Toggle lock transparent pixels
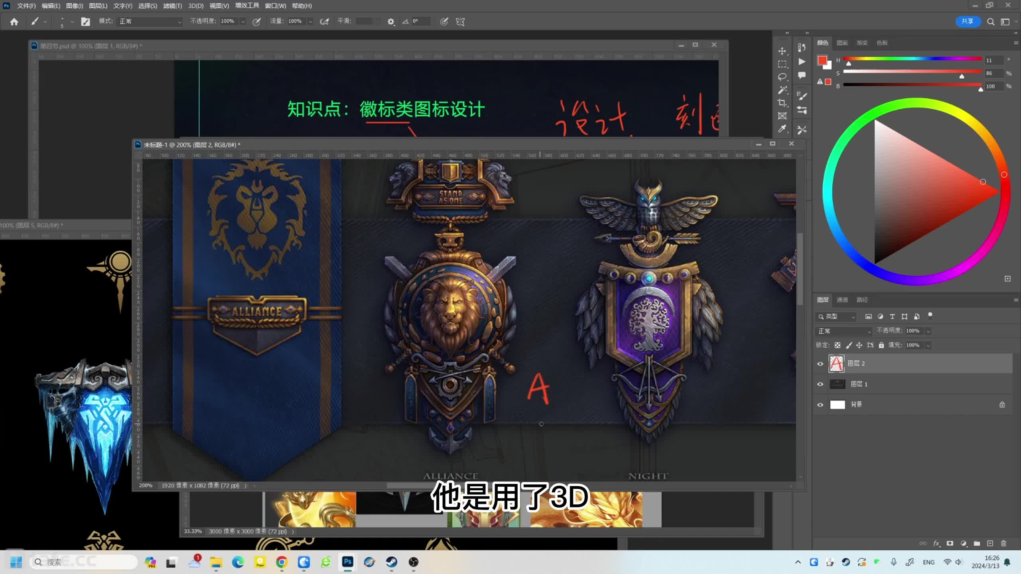Viewport: 1021px width, 574px height. [x=838, y=345]
